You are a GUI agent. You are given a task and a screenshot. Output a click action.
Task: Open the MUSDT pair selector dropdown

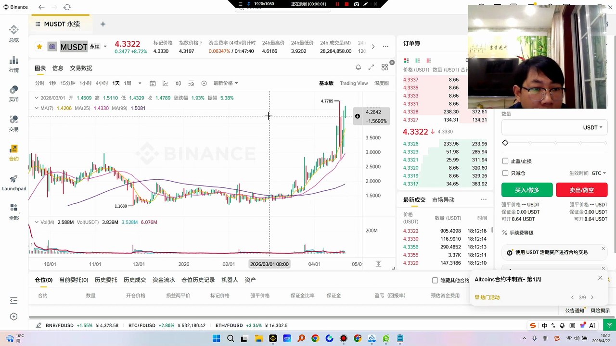pos(105,47)
